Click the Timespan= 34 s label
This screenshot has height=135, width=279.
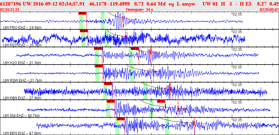[139, 10]
